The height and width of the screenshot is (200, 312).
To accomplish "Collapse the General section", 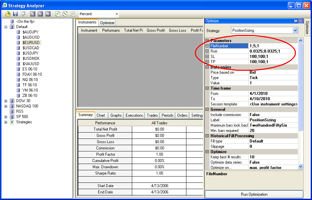I will point(207,109).
